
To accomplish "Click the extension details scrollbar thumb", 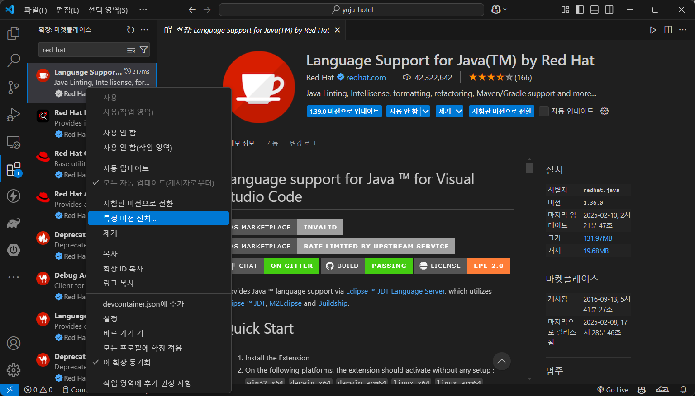I will point(529,168).
